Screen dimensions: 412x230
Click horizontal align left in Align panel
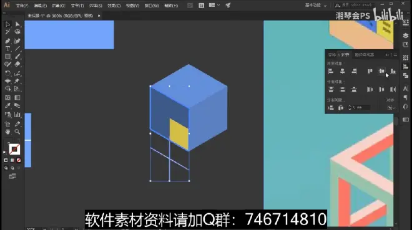331,71
